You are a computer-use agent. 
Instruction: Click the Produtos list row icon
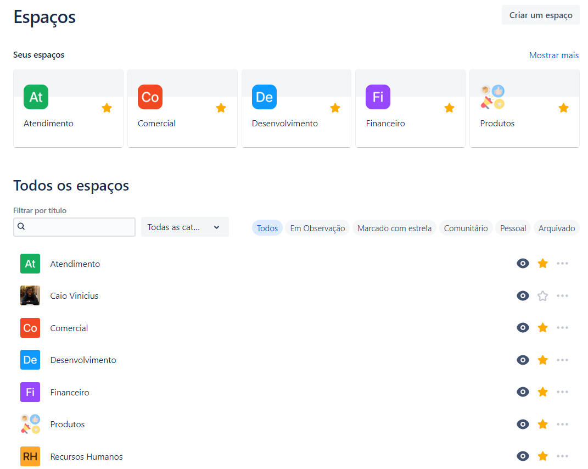[30, 424]
